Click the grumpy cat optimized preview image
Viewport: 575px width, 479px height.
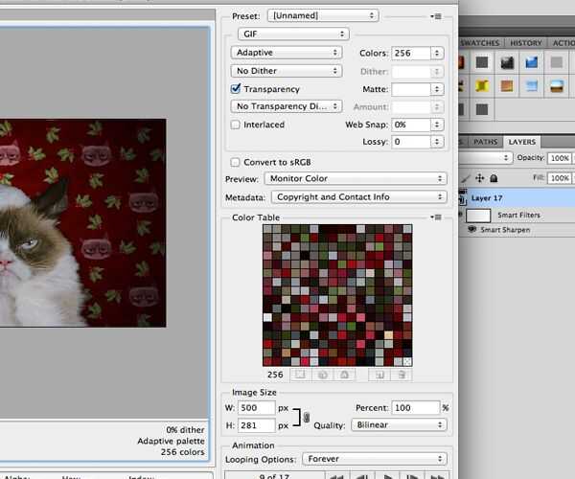pyautogui.click(x=82, y=223)
